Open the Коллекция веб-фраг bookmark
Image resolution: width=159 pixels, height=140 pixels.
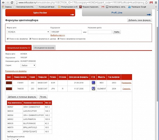click(x=46, y=7)
